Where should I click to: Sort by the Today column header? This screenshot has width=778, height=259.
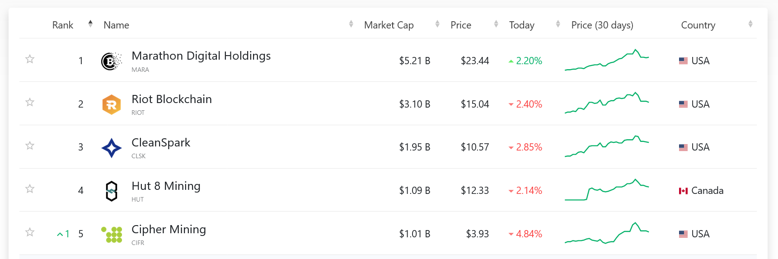click(x=522, y=25)
